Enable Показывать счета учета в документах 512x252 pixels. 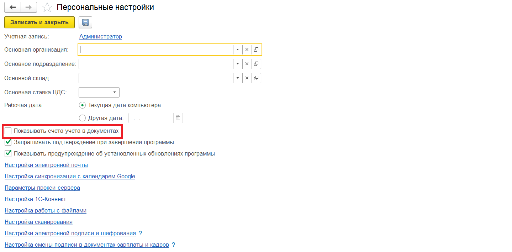coord(8,131)
